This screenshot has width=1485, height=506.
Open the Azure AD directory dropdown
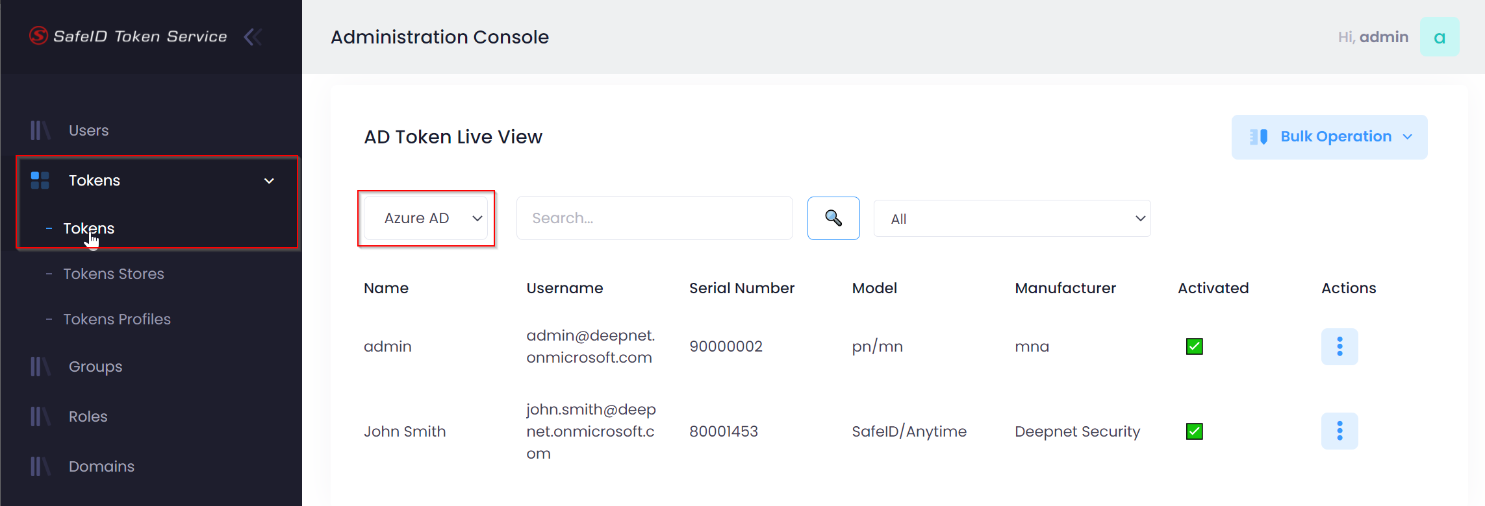(x=426, y=218)
